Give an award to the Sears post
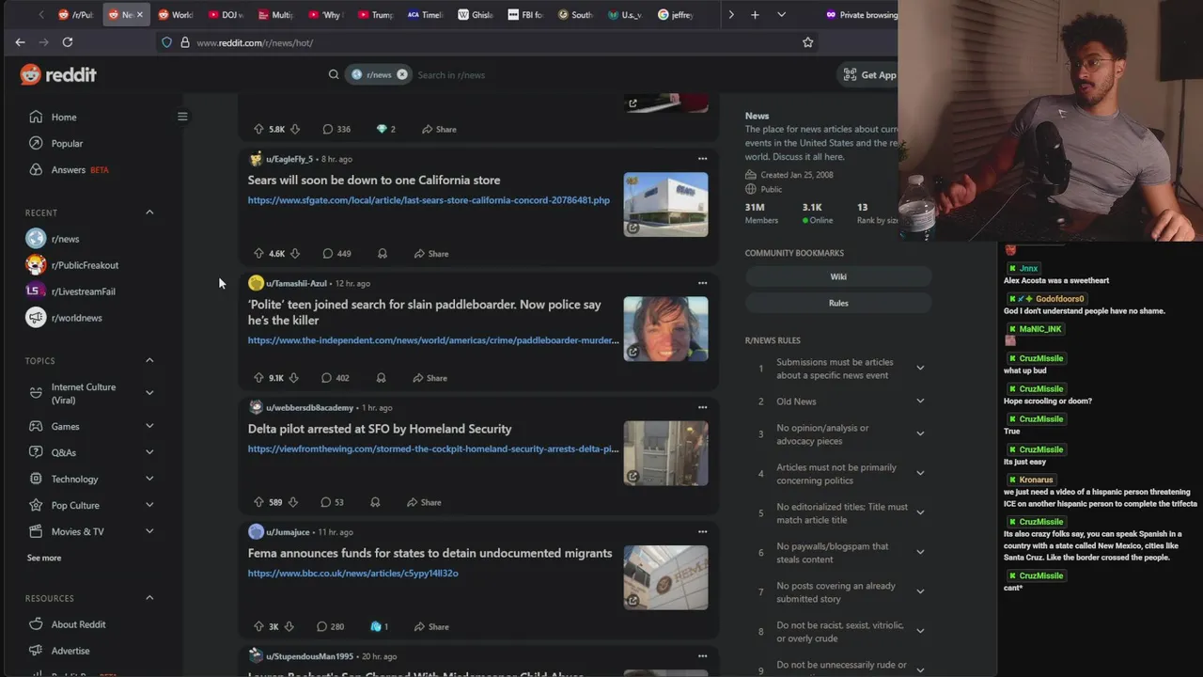The height and width of the screenshot is (677, 1203). tap(383, 254)
